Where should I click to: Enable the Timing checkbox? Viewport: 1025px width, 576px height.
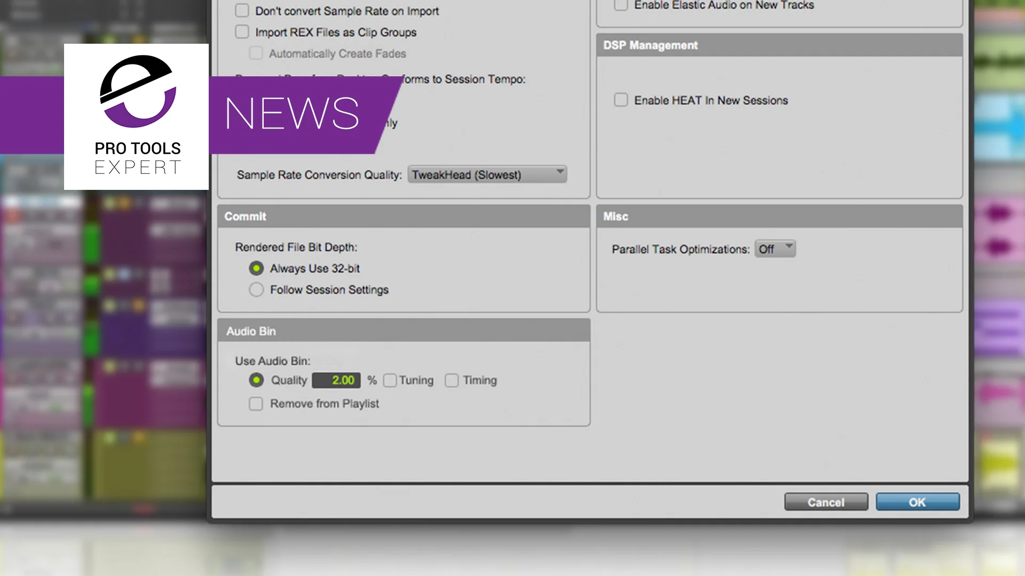click(452, 380)
